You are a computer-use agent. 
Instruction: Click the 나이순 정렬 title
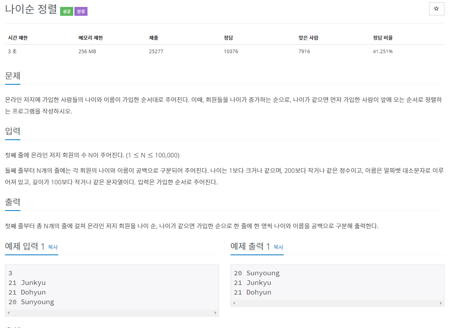[31, 9]
